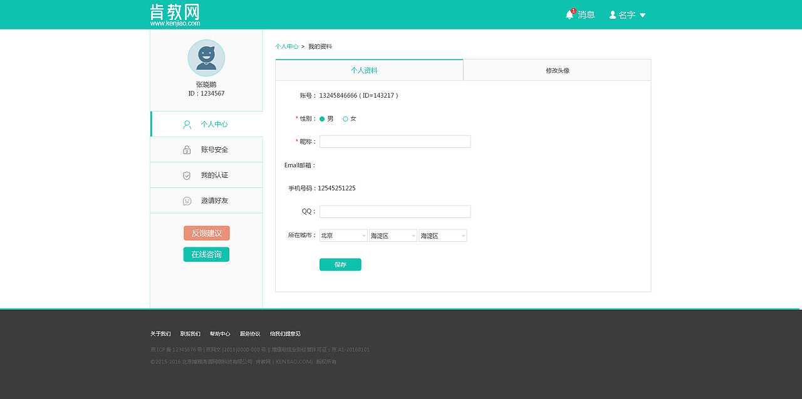Click the 保存 button

340,264
